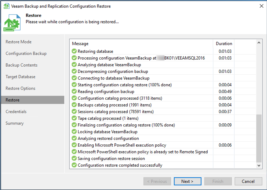Select the text 'Restoring database'
The height and width of the screenshot is (190, 267).
point(95,51)
